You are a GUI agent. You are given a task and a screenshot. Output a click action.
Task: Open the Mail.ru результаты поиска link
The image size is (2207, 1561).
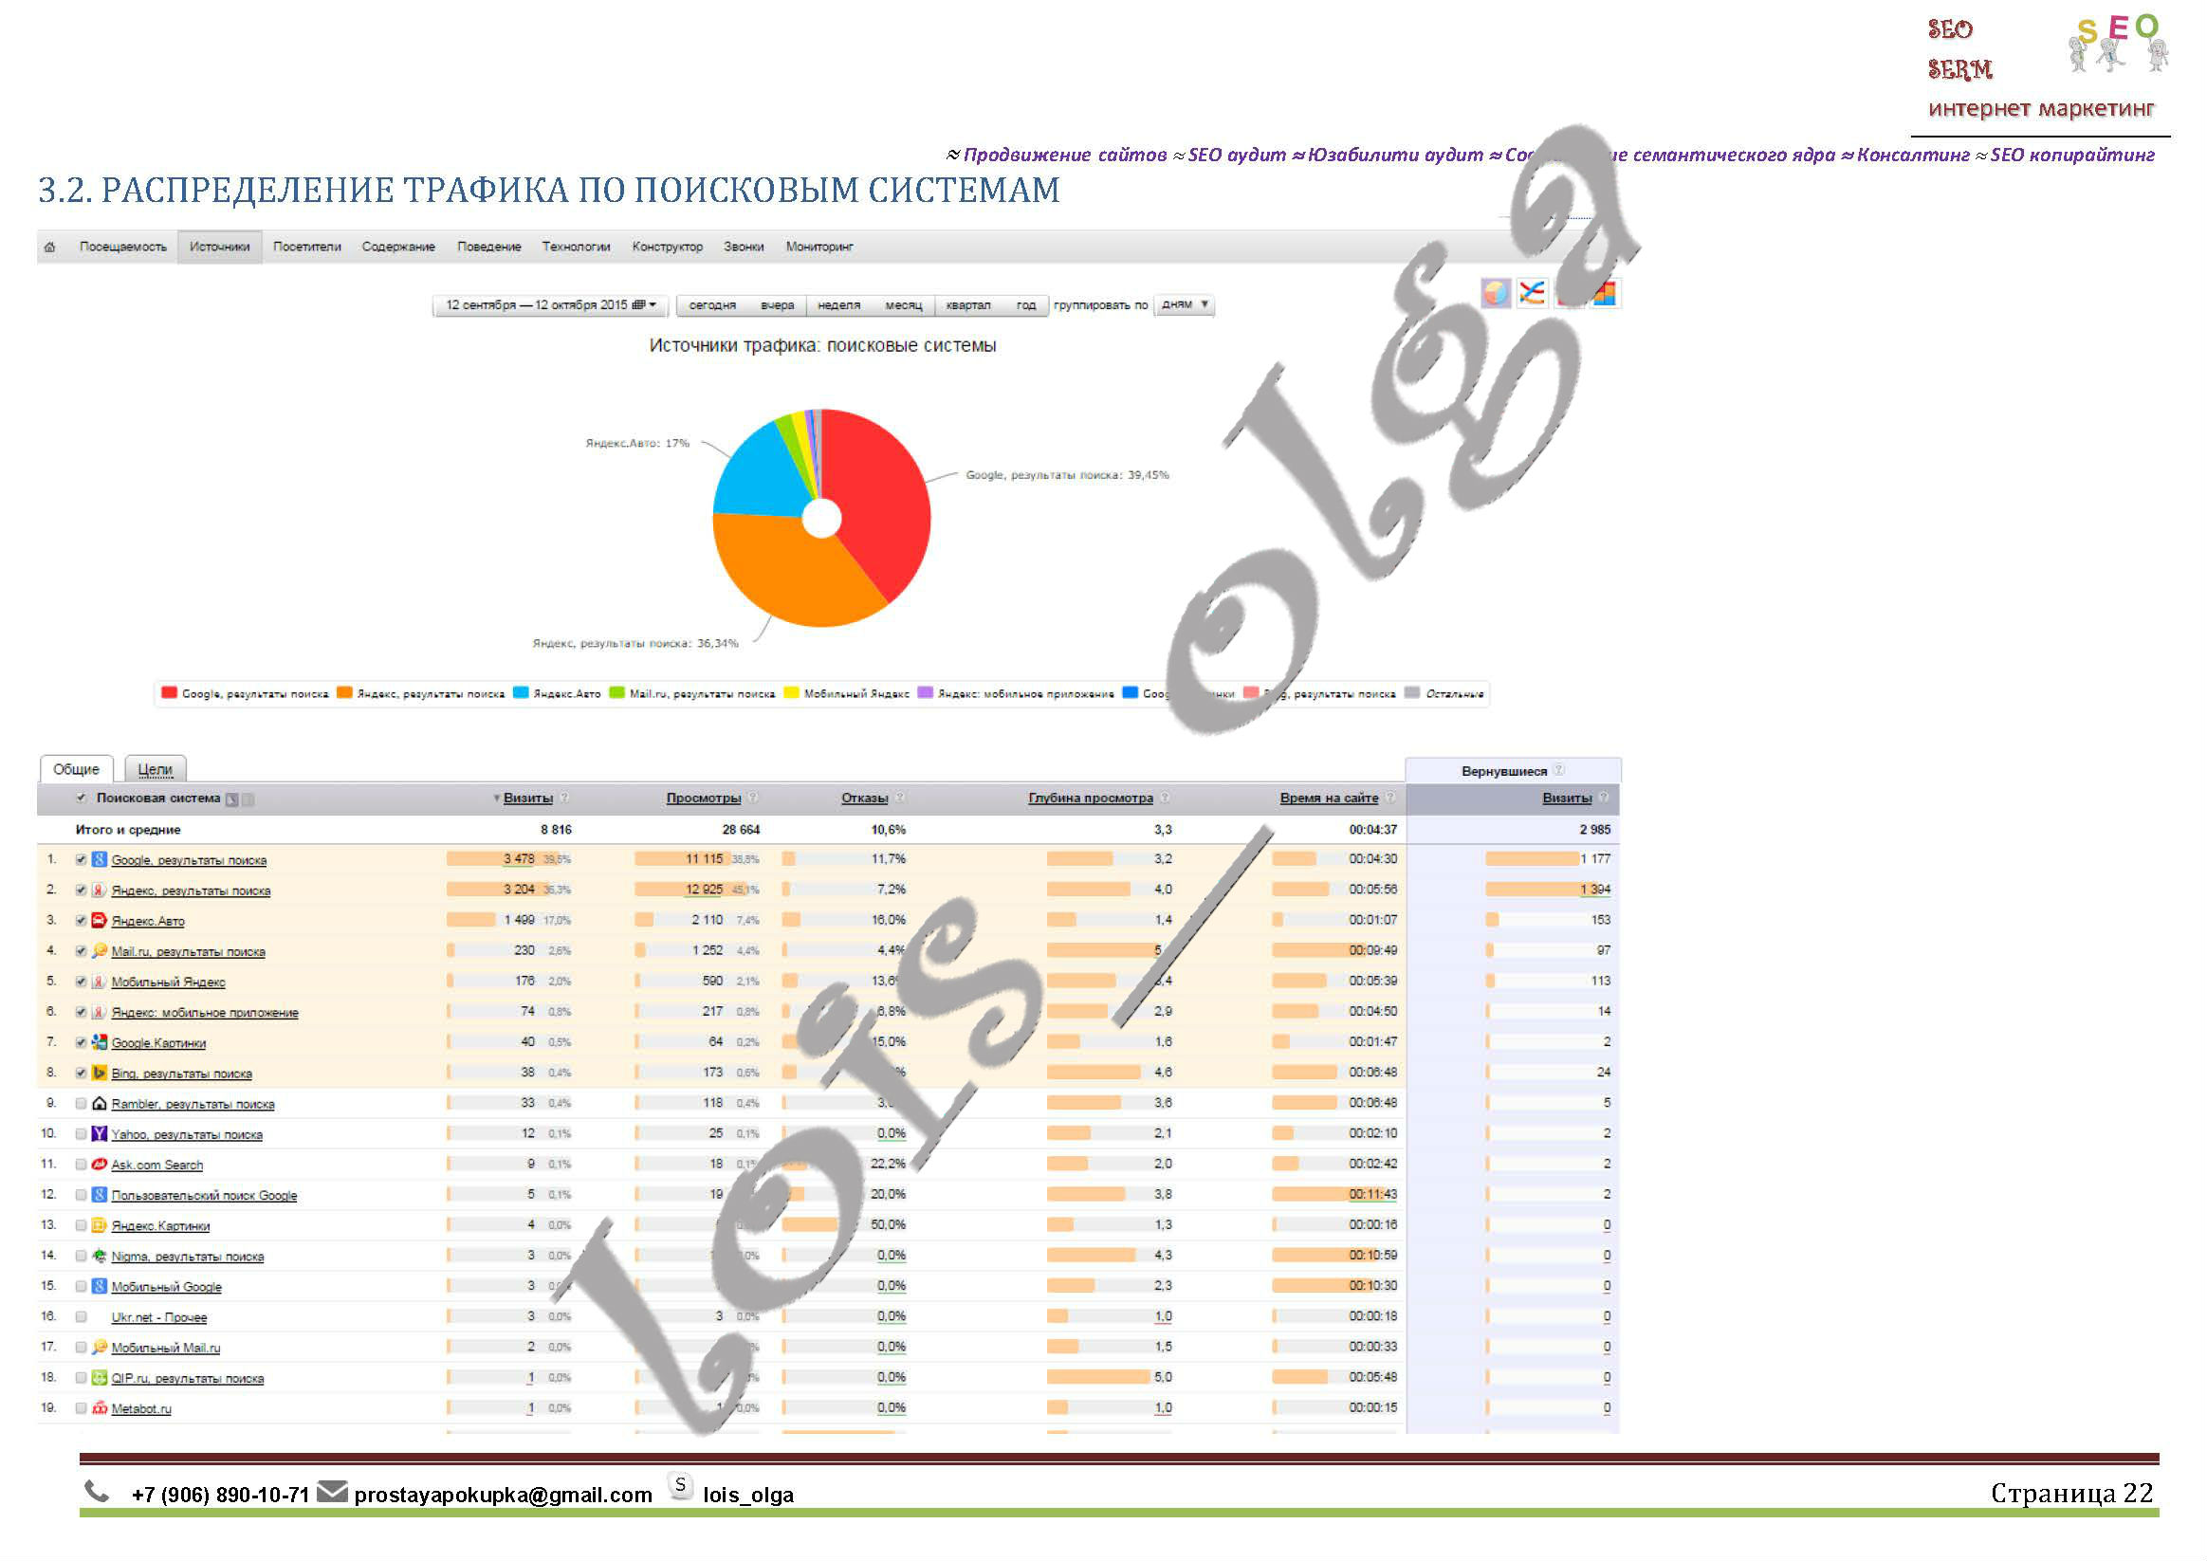pos(188,951)
